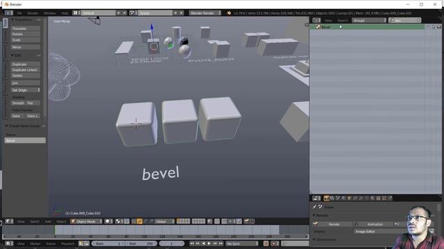Click the Delete button in Edit section
The height and width of the screenshot is (249, 444).
point(26,75)
